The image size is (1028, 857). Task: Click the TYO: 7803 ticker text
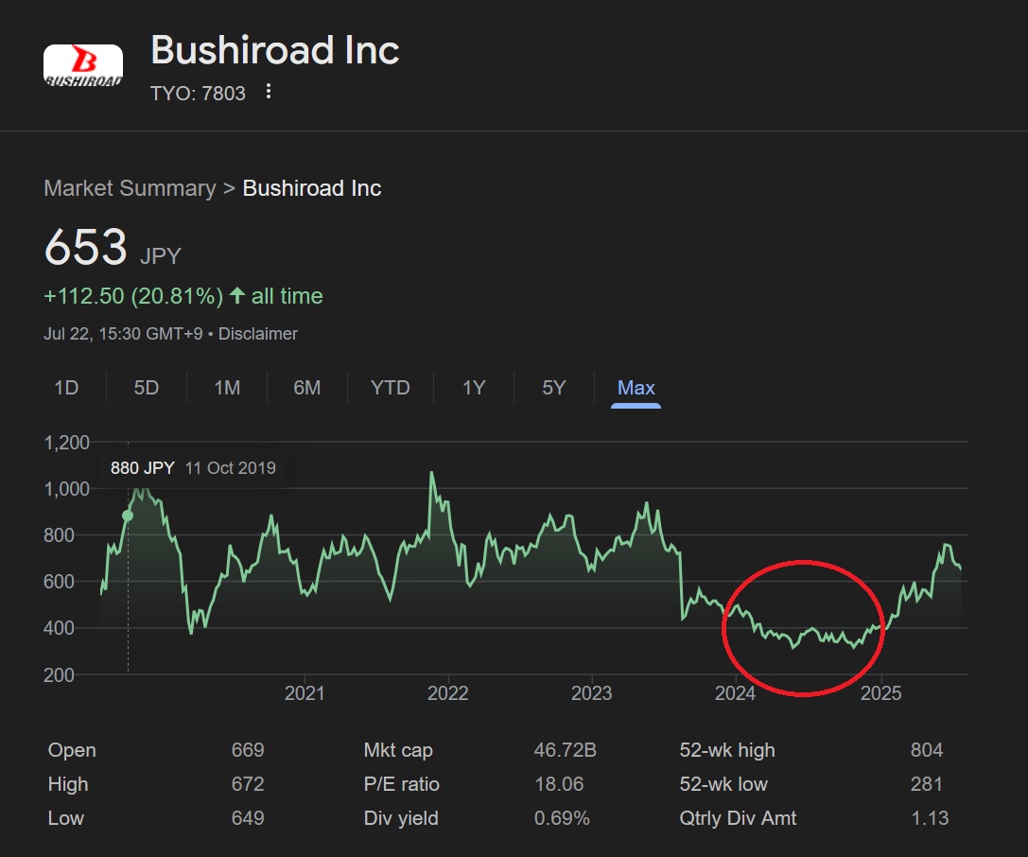[198, 94]
